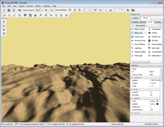Toggle the castShadows checkbox

tap(151, 110)
